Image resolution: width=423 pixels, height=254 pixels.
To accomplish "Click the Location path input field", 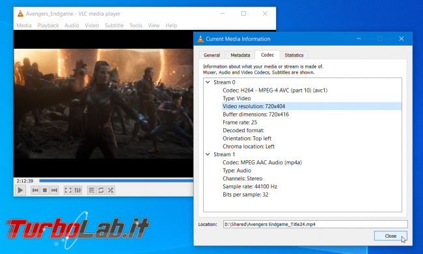I will (x=315, y=224).
